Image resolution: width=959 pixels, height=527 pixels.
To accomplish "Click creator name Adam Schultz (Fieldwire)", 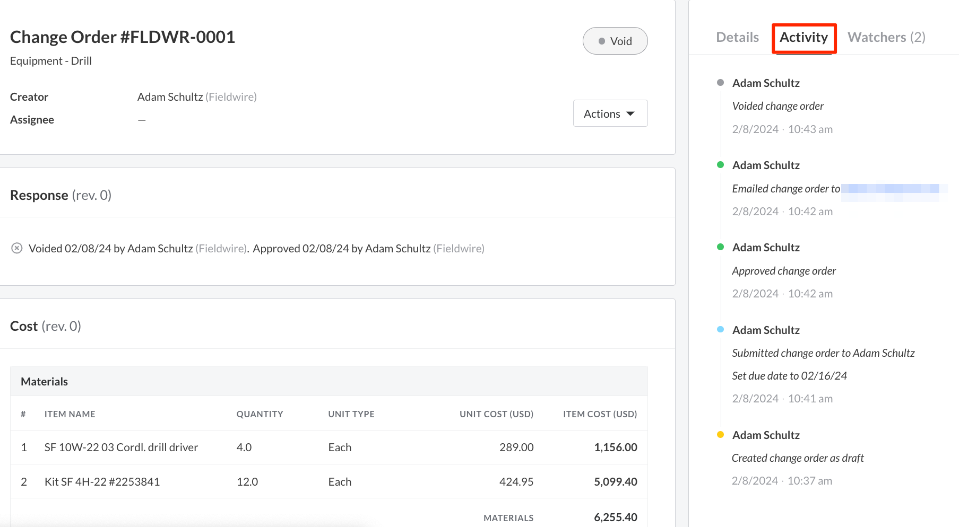I will coord(197,97).
